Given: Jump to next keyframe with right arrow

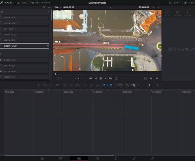Looking at the screenshot, I should [x=81, y=78].
